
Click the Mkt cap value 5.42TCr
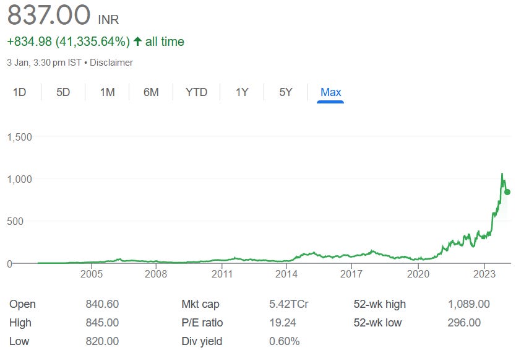coord(288,304)
